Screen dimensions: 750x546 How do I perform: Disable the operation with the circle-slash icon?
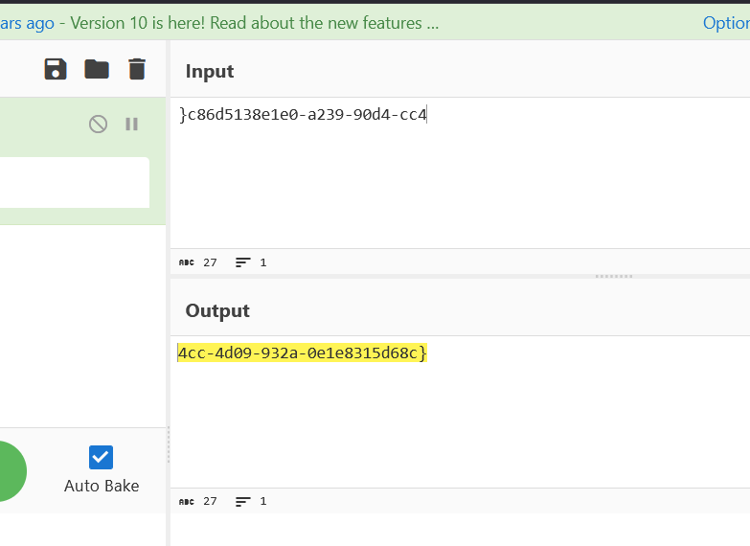click(x=98, y=124)
